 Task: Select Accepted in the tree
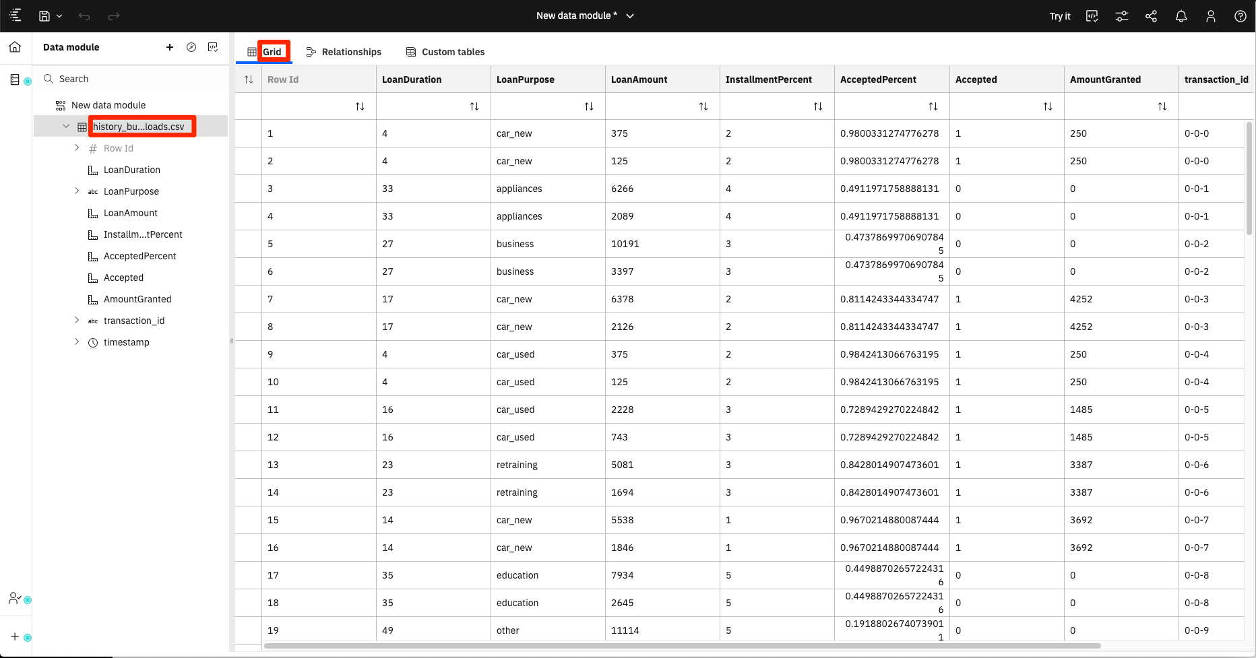tap(124, 277)
